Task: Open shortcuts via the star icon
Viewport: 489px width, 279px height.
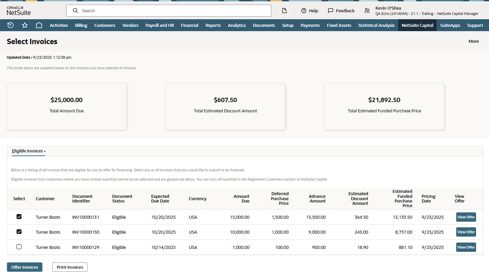Action: [x=25, y=25]
